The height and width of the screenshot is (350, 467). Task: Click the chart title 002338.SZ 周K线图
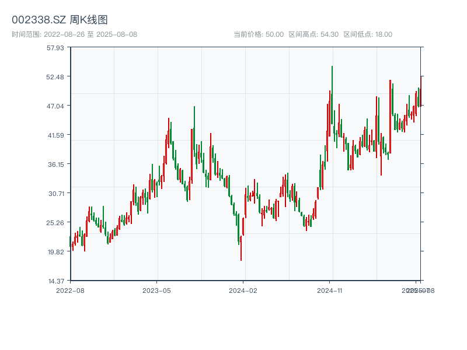click(x=60, y=20)
